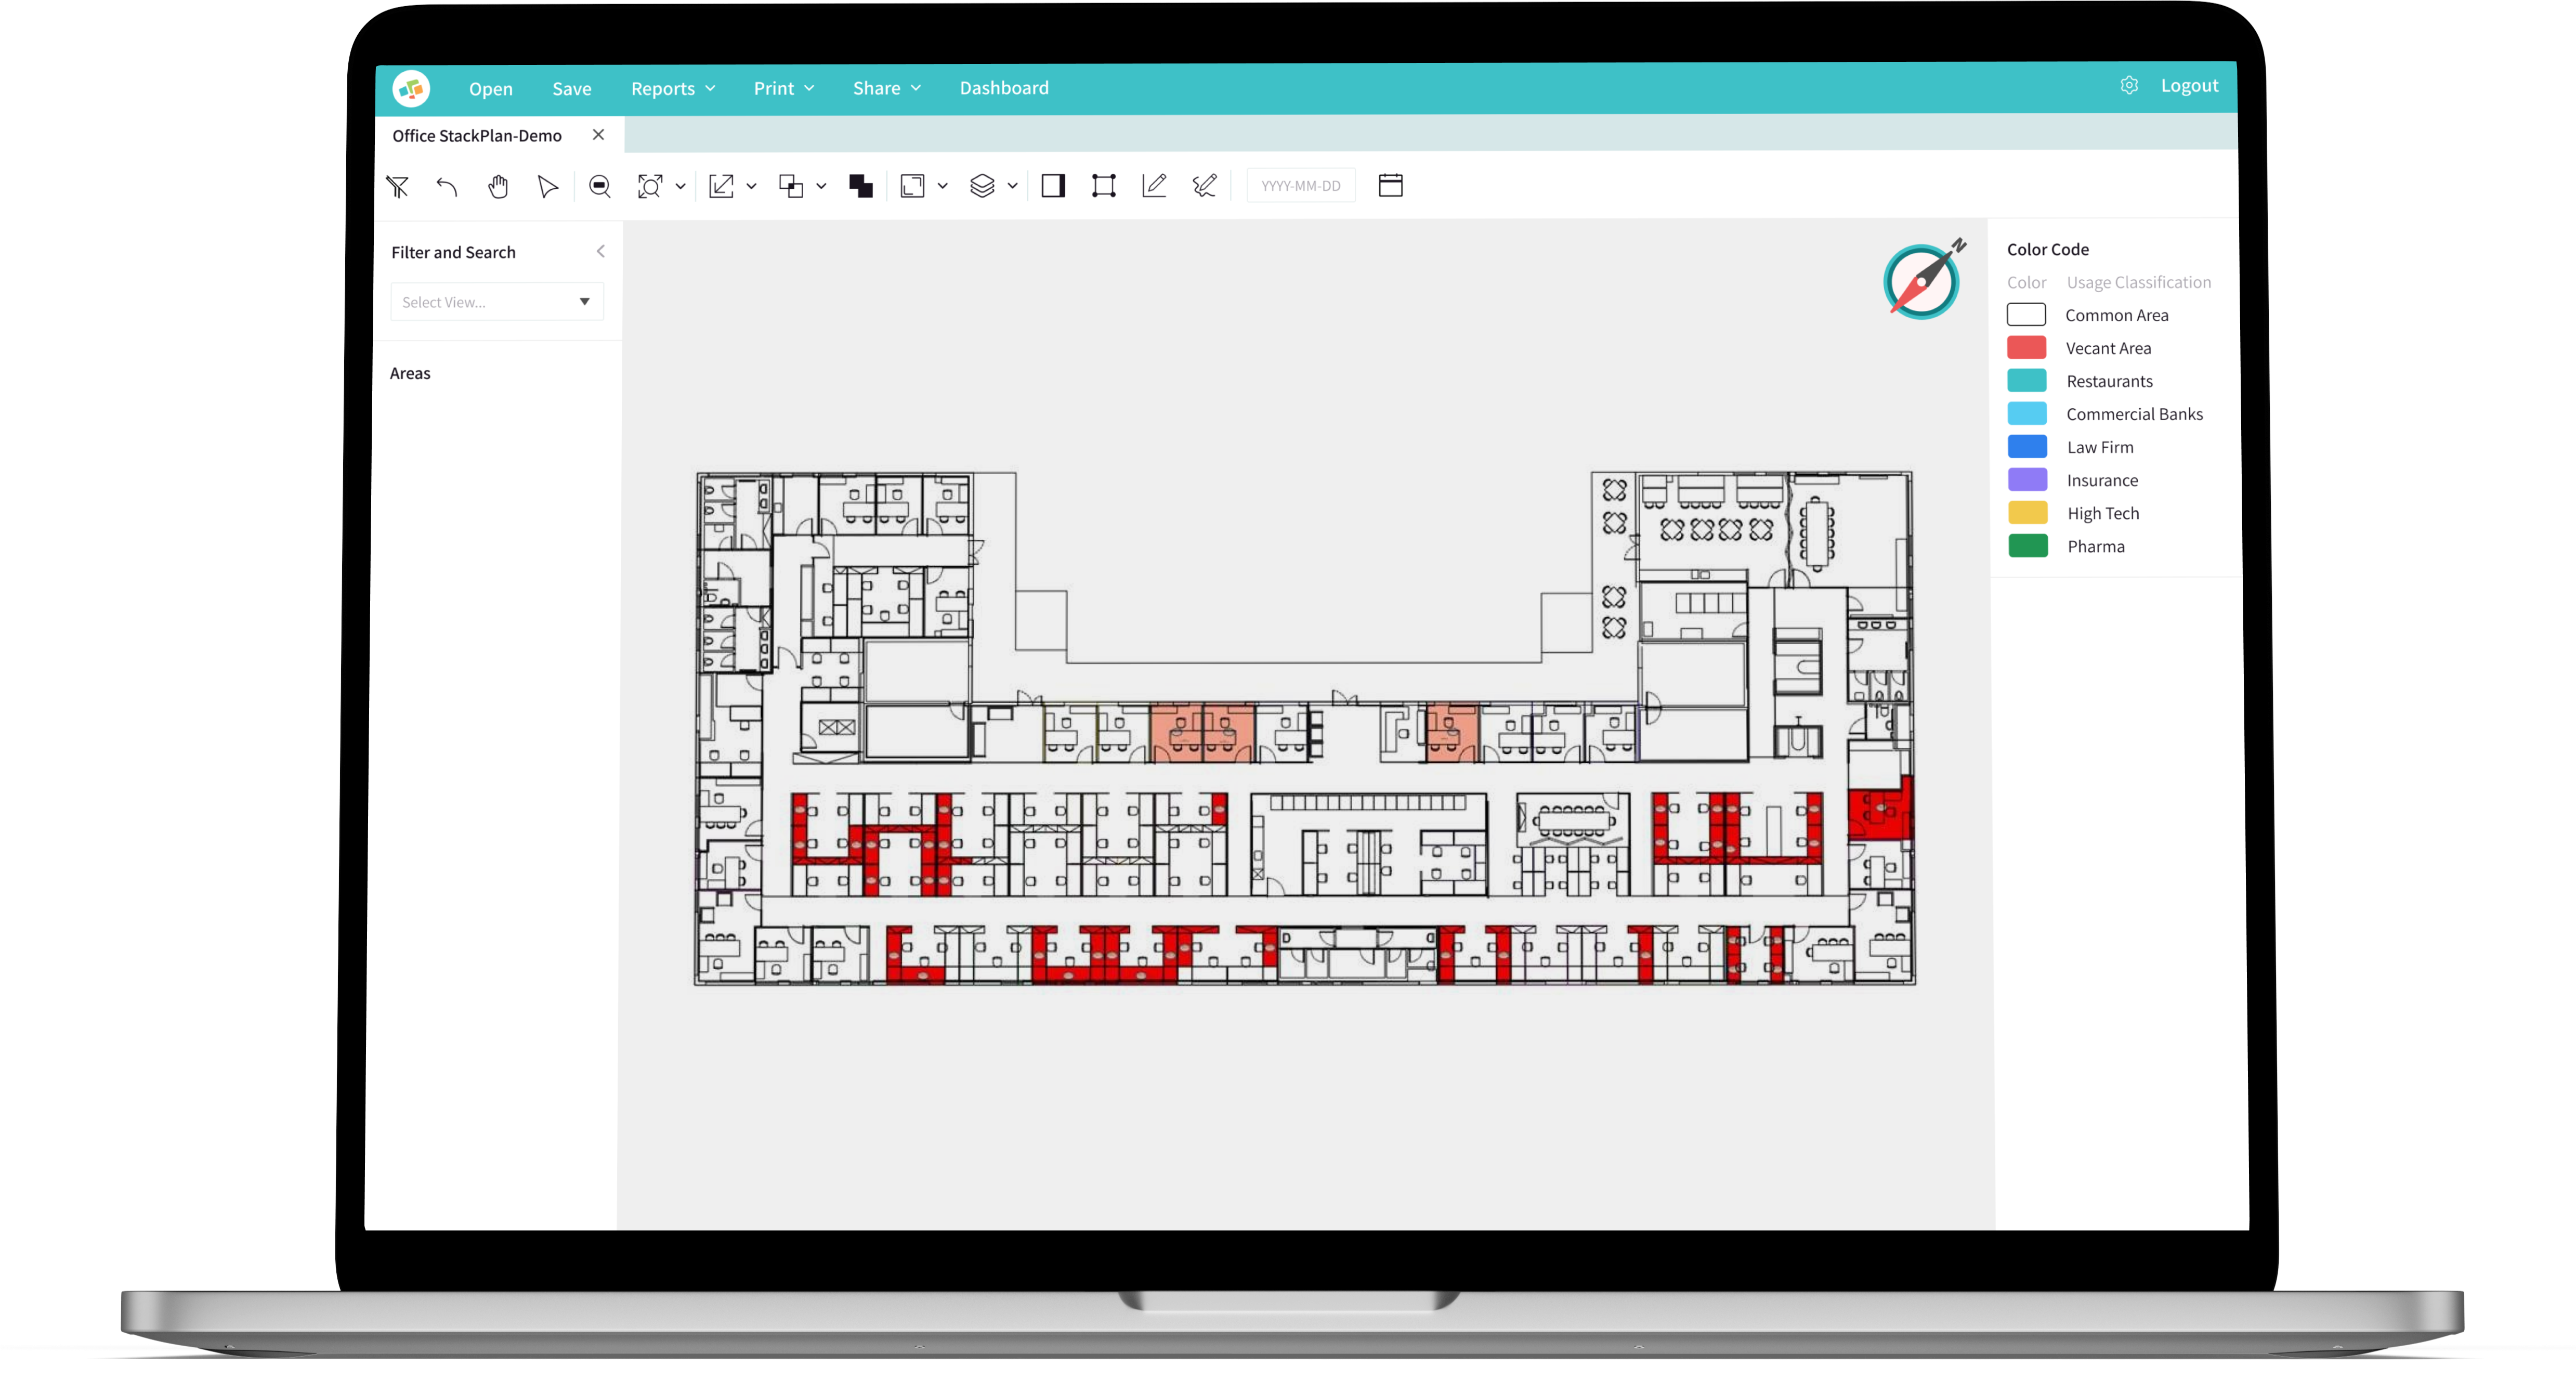This screenshot has width=2576, height=1379.
Task: Activate the Zoom out tool
Action: pyautogui.click(x=600, y=185)
